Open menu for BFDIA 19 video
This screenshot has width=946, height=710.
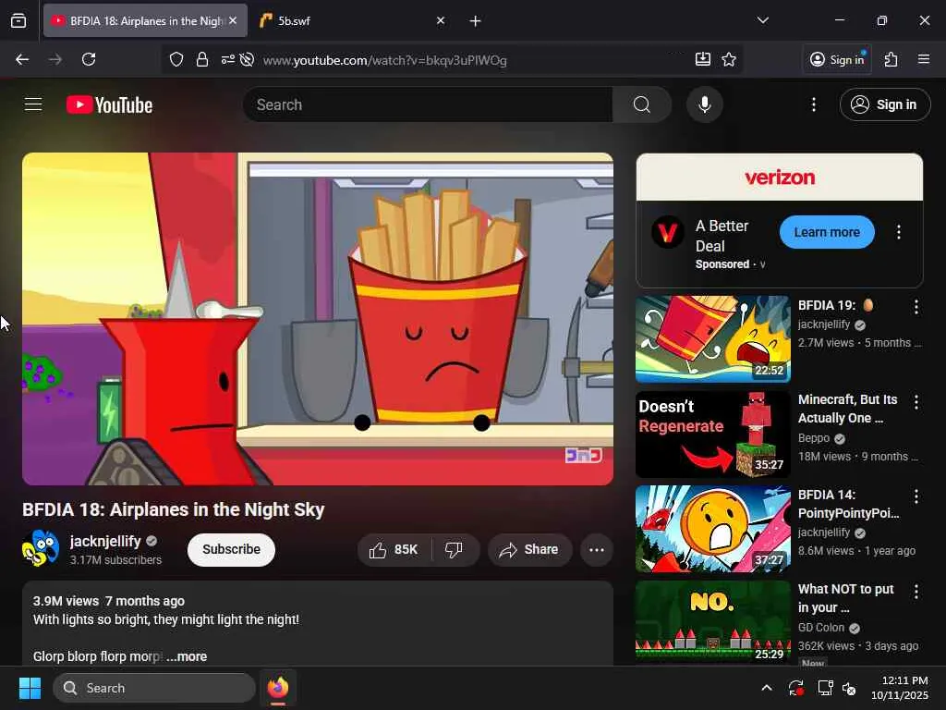916,307
